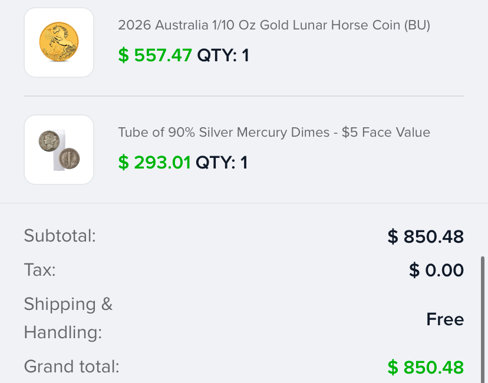Click the Subtotal label
The height and width of the screenshot is (383, 488).
pos(60,236)
